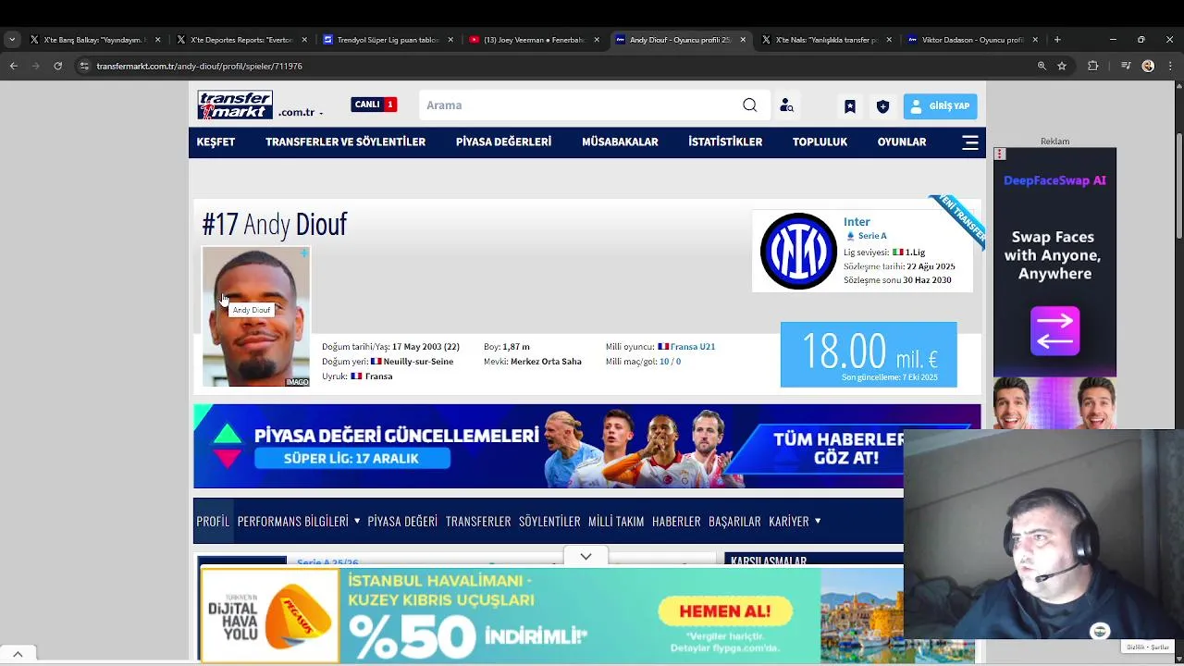Click the browser back arrow

13,66
